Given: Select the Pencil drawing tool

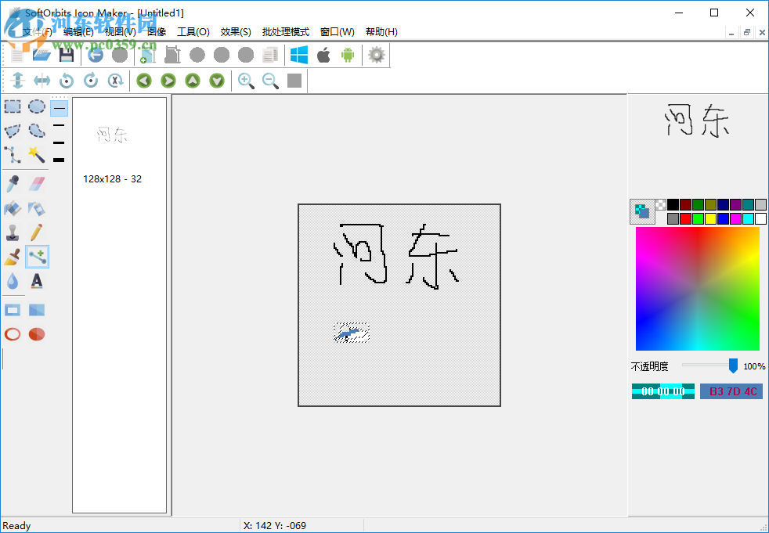Looking at the screenshot, I should point(37,232).
